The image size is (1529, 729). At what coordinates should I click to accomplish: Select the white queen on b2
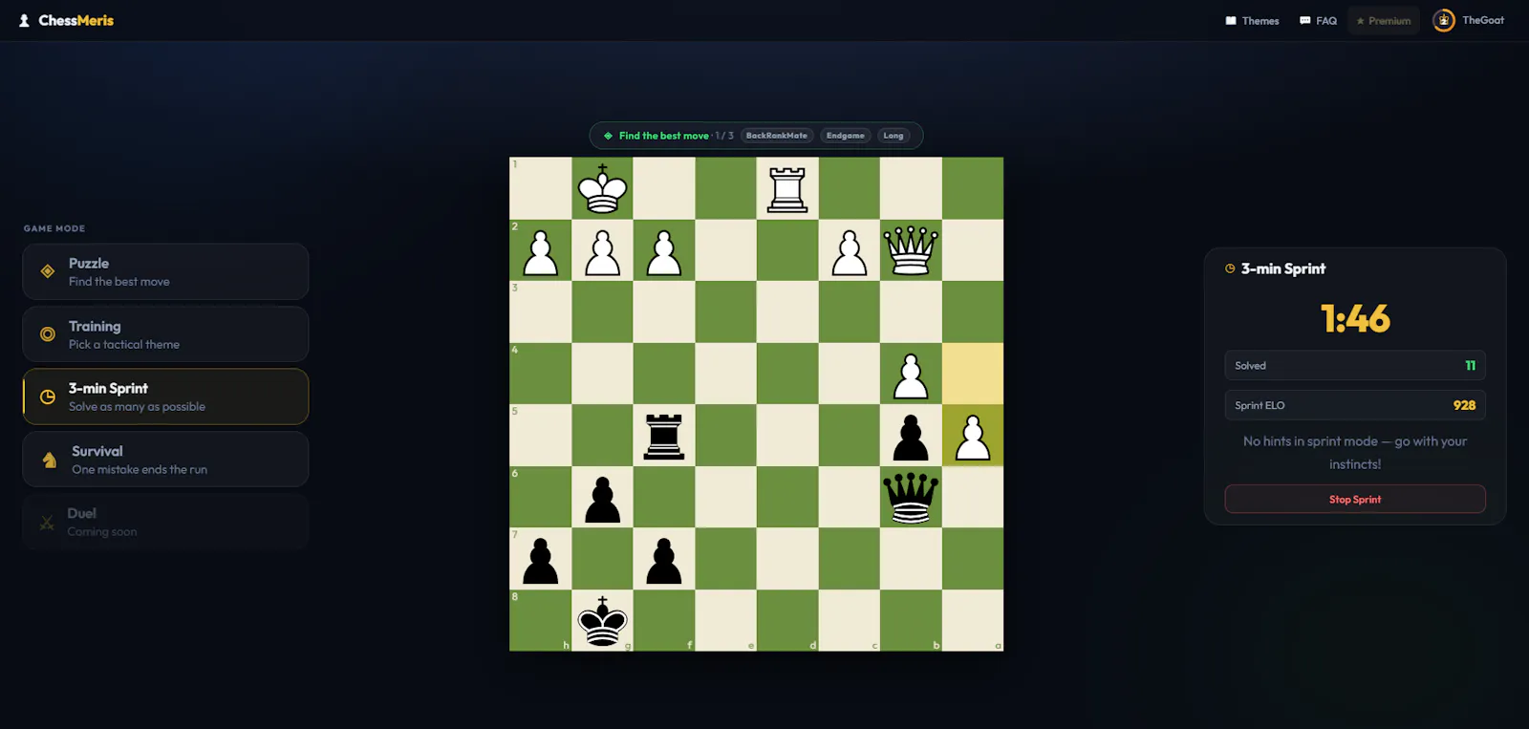pos(911,250)
